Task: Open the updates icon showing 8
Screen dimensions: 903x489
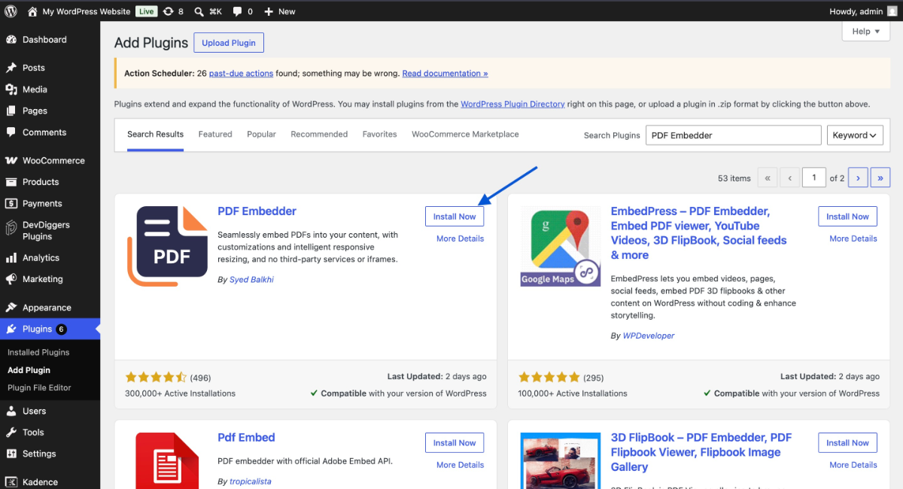Action: tap(168, 11)
